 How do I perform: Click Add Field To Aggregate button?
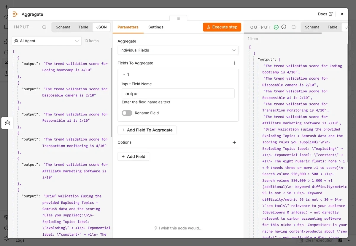(x=147, y=130)
